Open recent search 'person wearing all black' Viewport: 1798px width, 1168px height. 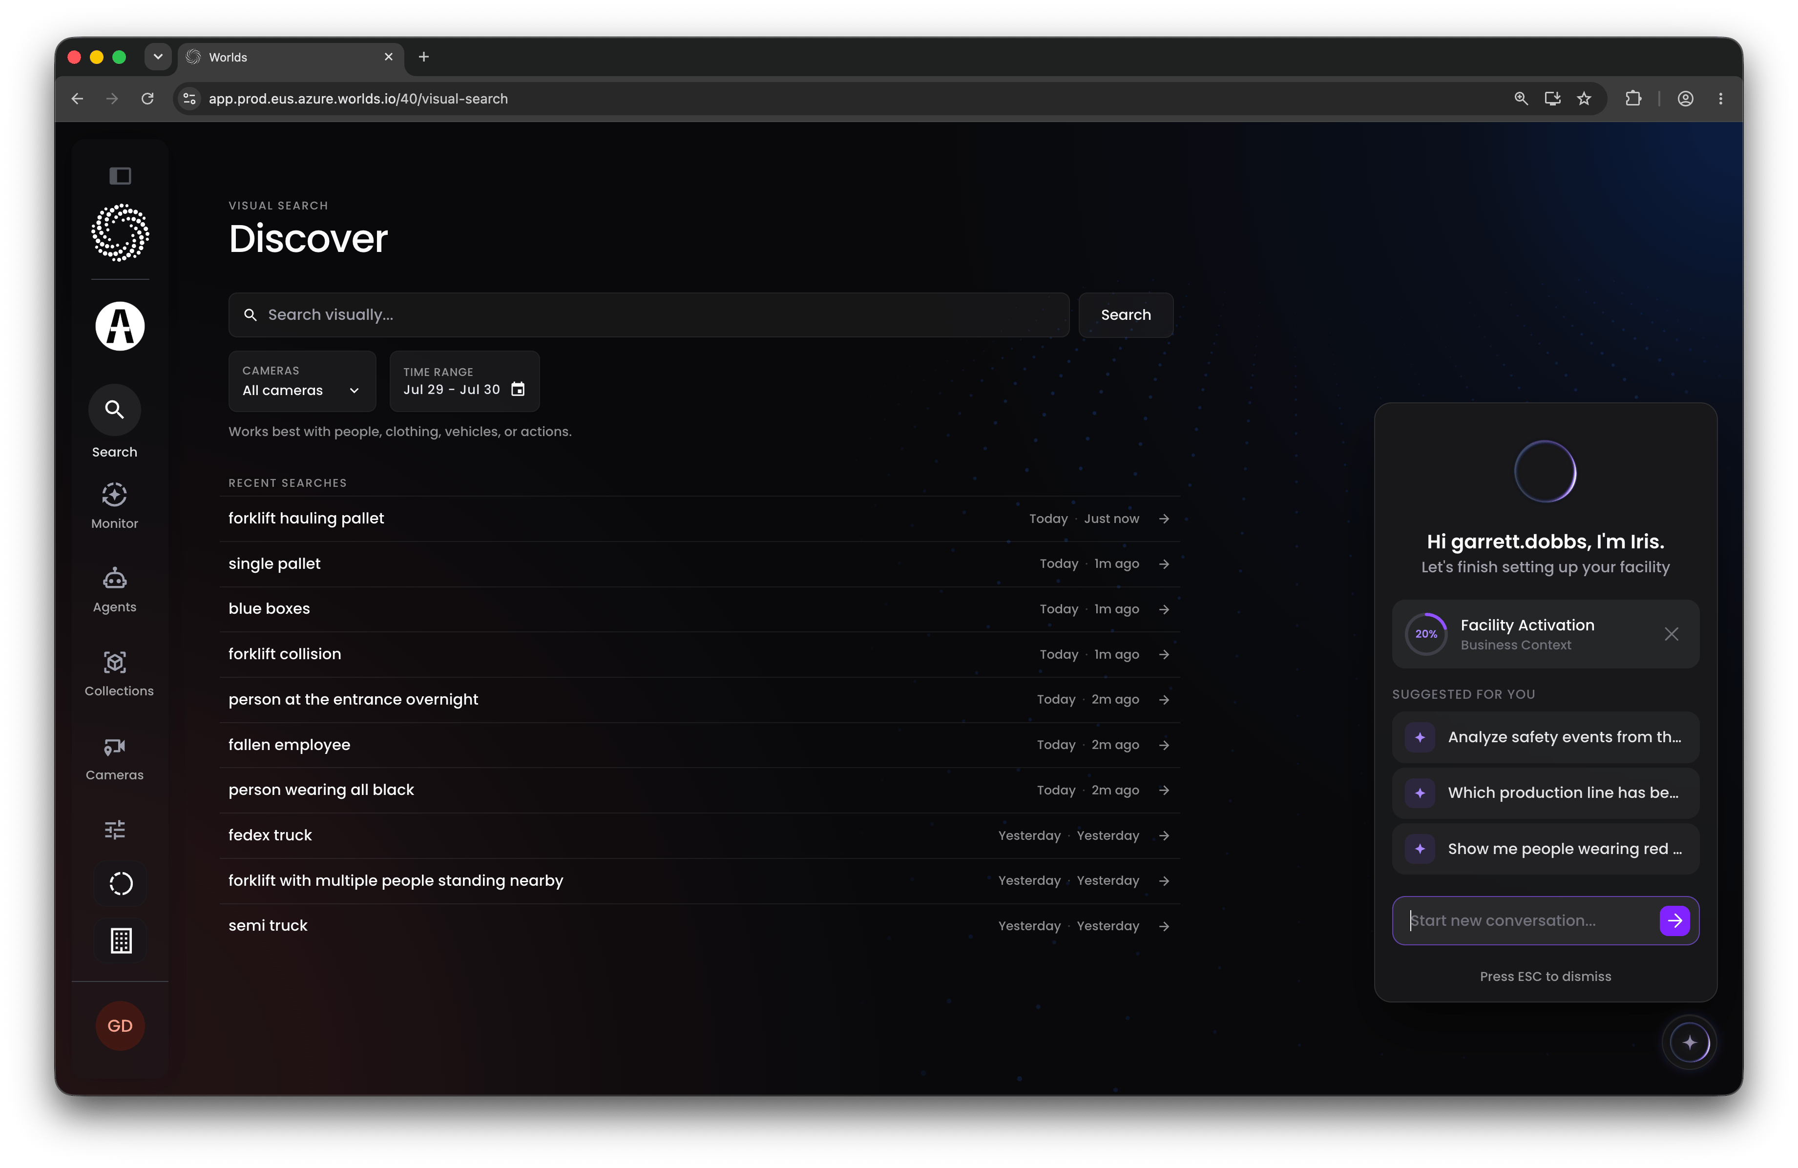coord(700,790)
